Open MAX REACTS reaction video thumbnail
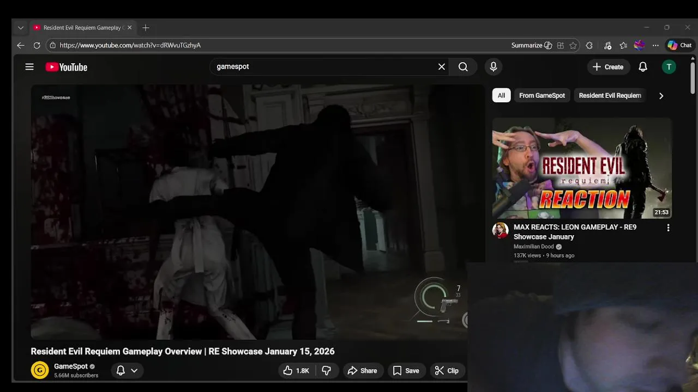The width and height of the screenshot is (698, 392). 582,168
